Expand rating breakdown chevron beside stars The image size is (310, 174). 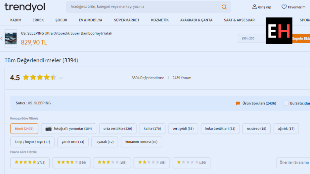[61, 78]
